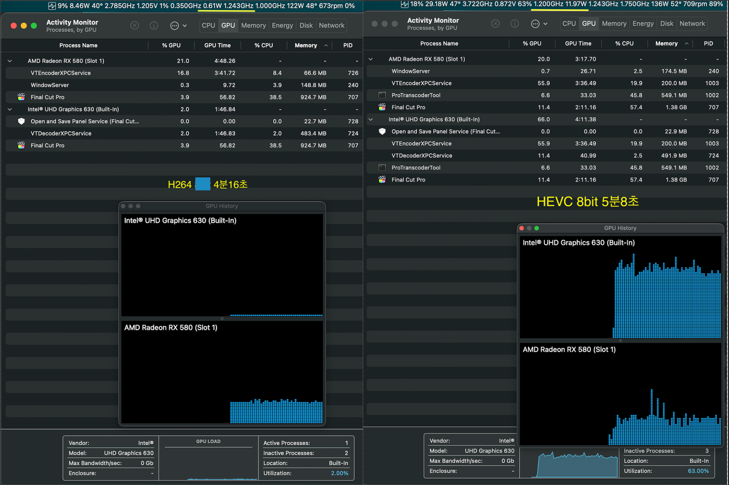Click info icon in right Activity Monitor toolbar
The width and height of the screenshot is (729, 485).
(x=514, y=24)
